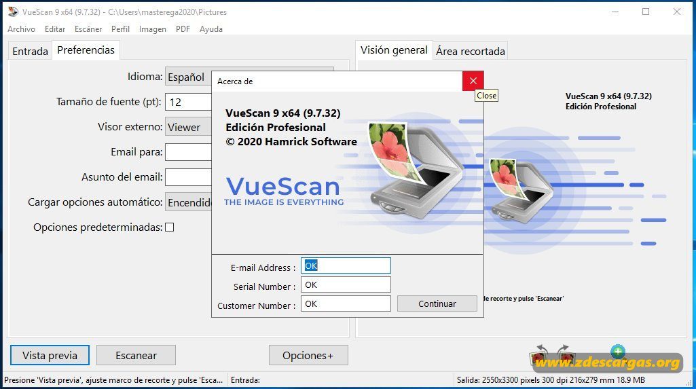Close the Acerca de dialog with red X
Viewport: 696px width, 389px height.
click(473, 81)
